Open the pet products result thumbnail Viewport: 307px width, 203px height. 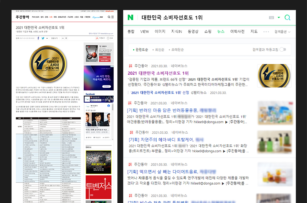[x=275, y=113]
